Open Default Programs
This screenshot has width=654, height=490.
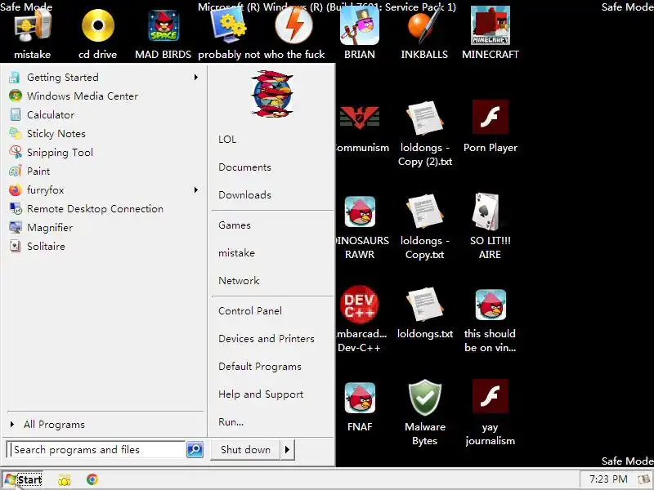(260, 366)
